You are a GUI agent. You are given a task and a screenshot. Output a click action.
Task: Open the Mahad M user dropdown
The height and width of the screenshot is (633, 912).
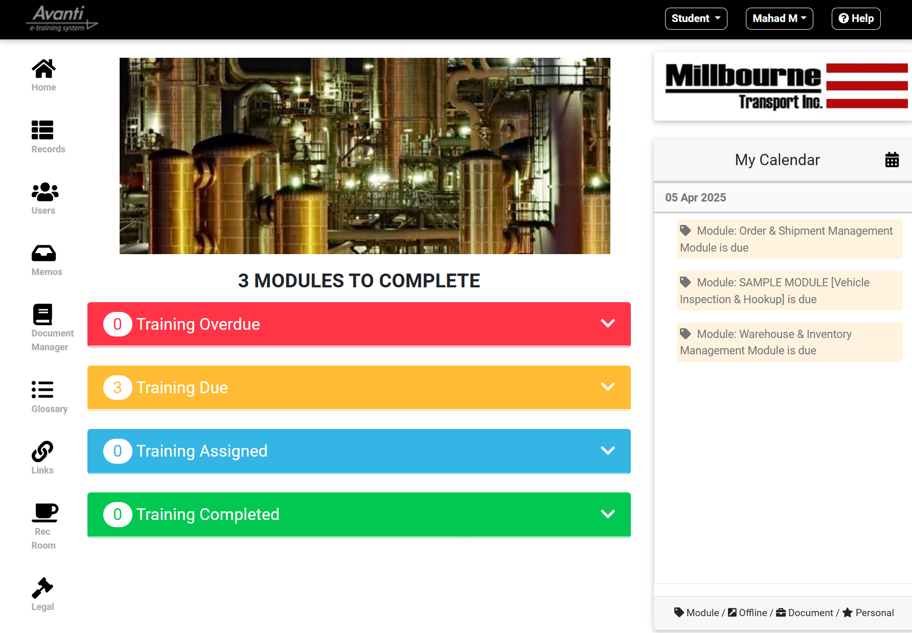click(x=780, y=19)
